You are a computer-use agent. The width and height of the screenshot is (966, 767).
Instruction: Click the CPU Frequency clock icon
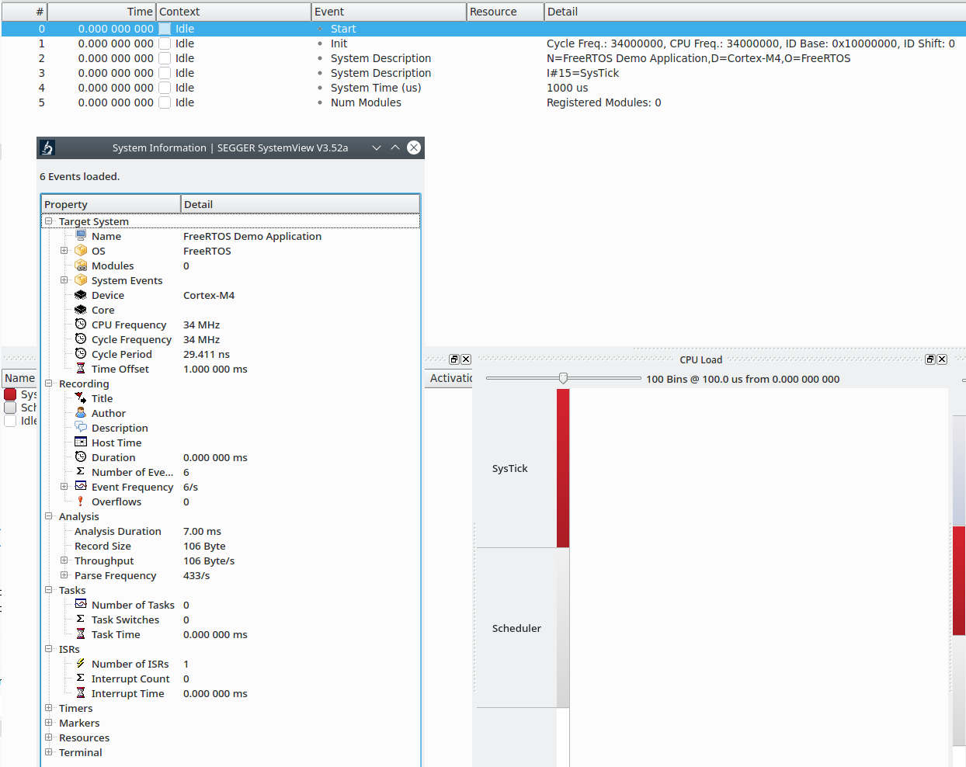click(x=81, y=324)
